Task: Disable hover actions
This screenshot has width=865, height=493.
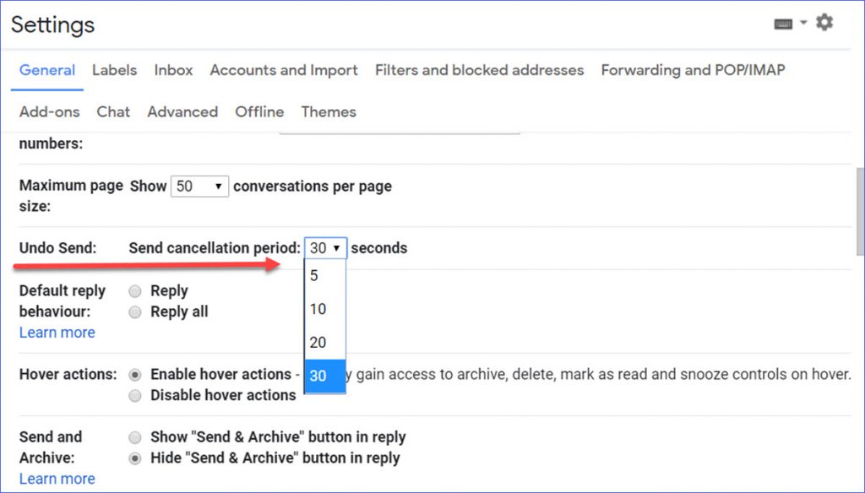Action: (x=134, y=395)
